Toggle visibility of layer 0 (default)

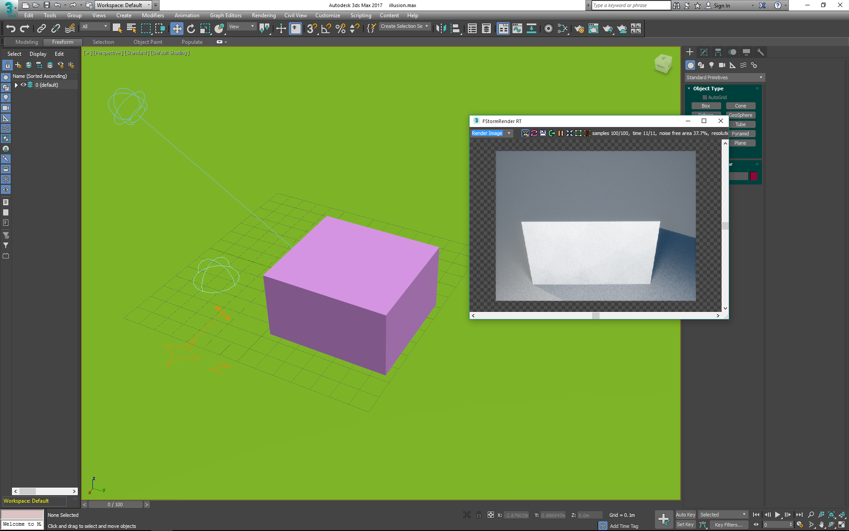(23, 85)
